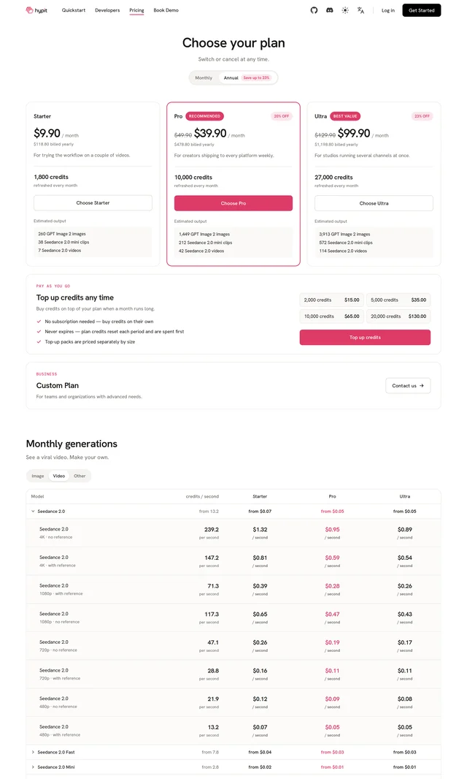The height and width of the screenshot is (779, 467).
Task: Click the Top up credits button
Action: [365, 338]
